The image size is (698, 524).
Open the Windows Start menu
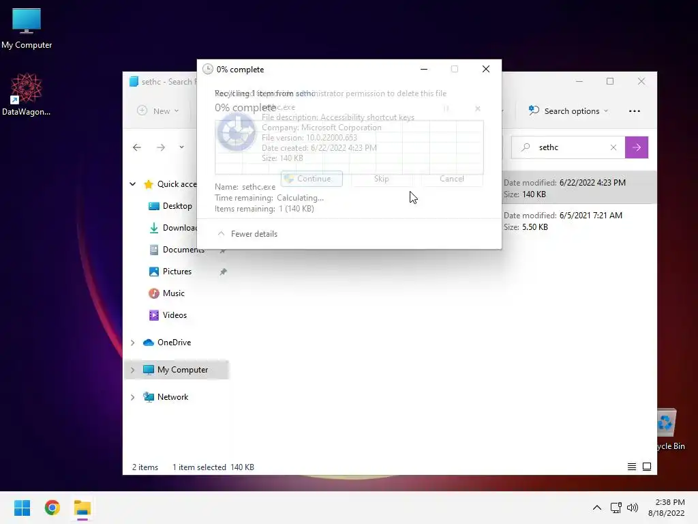point(22,508)
